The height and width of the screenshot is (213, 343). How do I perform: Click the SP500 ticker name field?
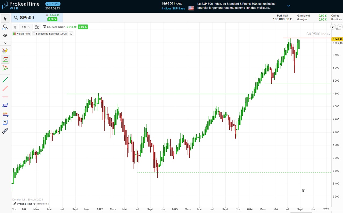pos(27,18)
